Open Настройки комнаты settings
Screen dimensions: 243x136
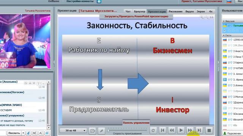(x=80, y=1)
